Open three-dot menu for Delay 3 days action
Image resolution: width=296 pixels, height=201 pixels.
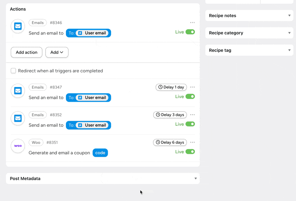[192, 115]
